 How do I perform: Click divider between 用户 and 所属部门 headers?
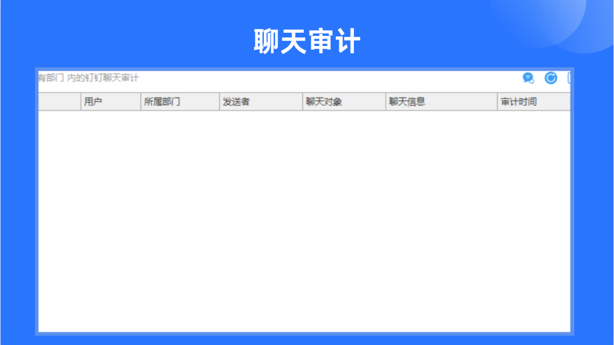(x=141, y=102)
